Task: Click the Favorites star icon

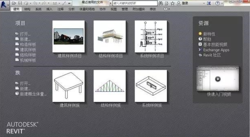Action: [x=172, y=3]
